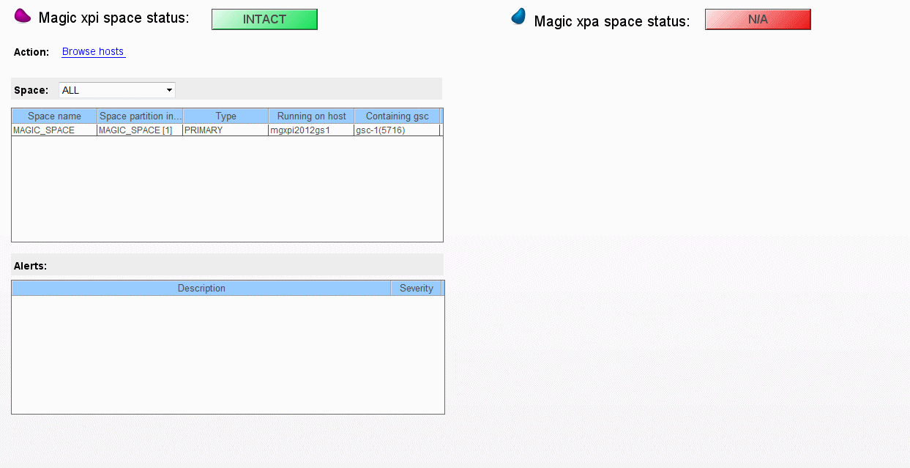This screenshot has height=468, width=910.
Task: Click the green INTACT status button
Action: tap(264, 20)
